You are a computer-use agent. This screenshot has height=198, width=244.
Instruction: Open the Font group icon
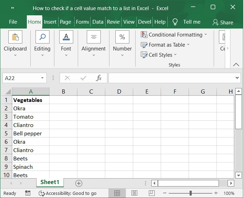(66, 37)
